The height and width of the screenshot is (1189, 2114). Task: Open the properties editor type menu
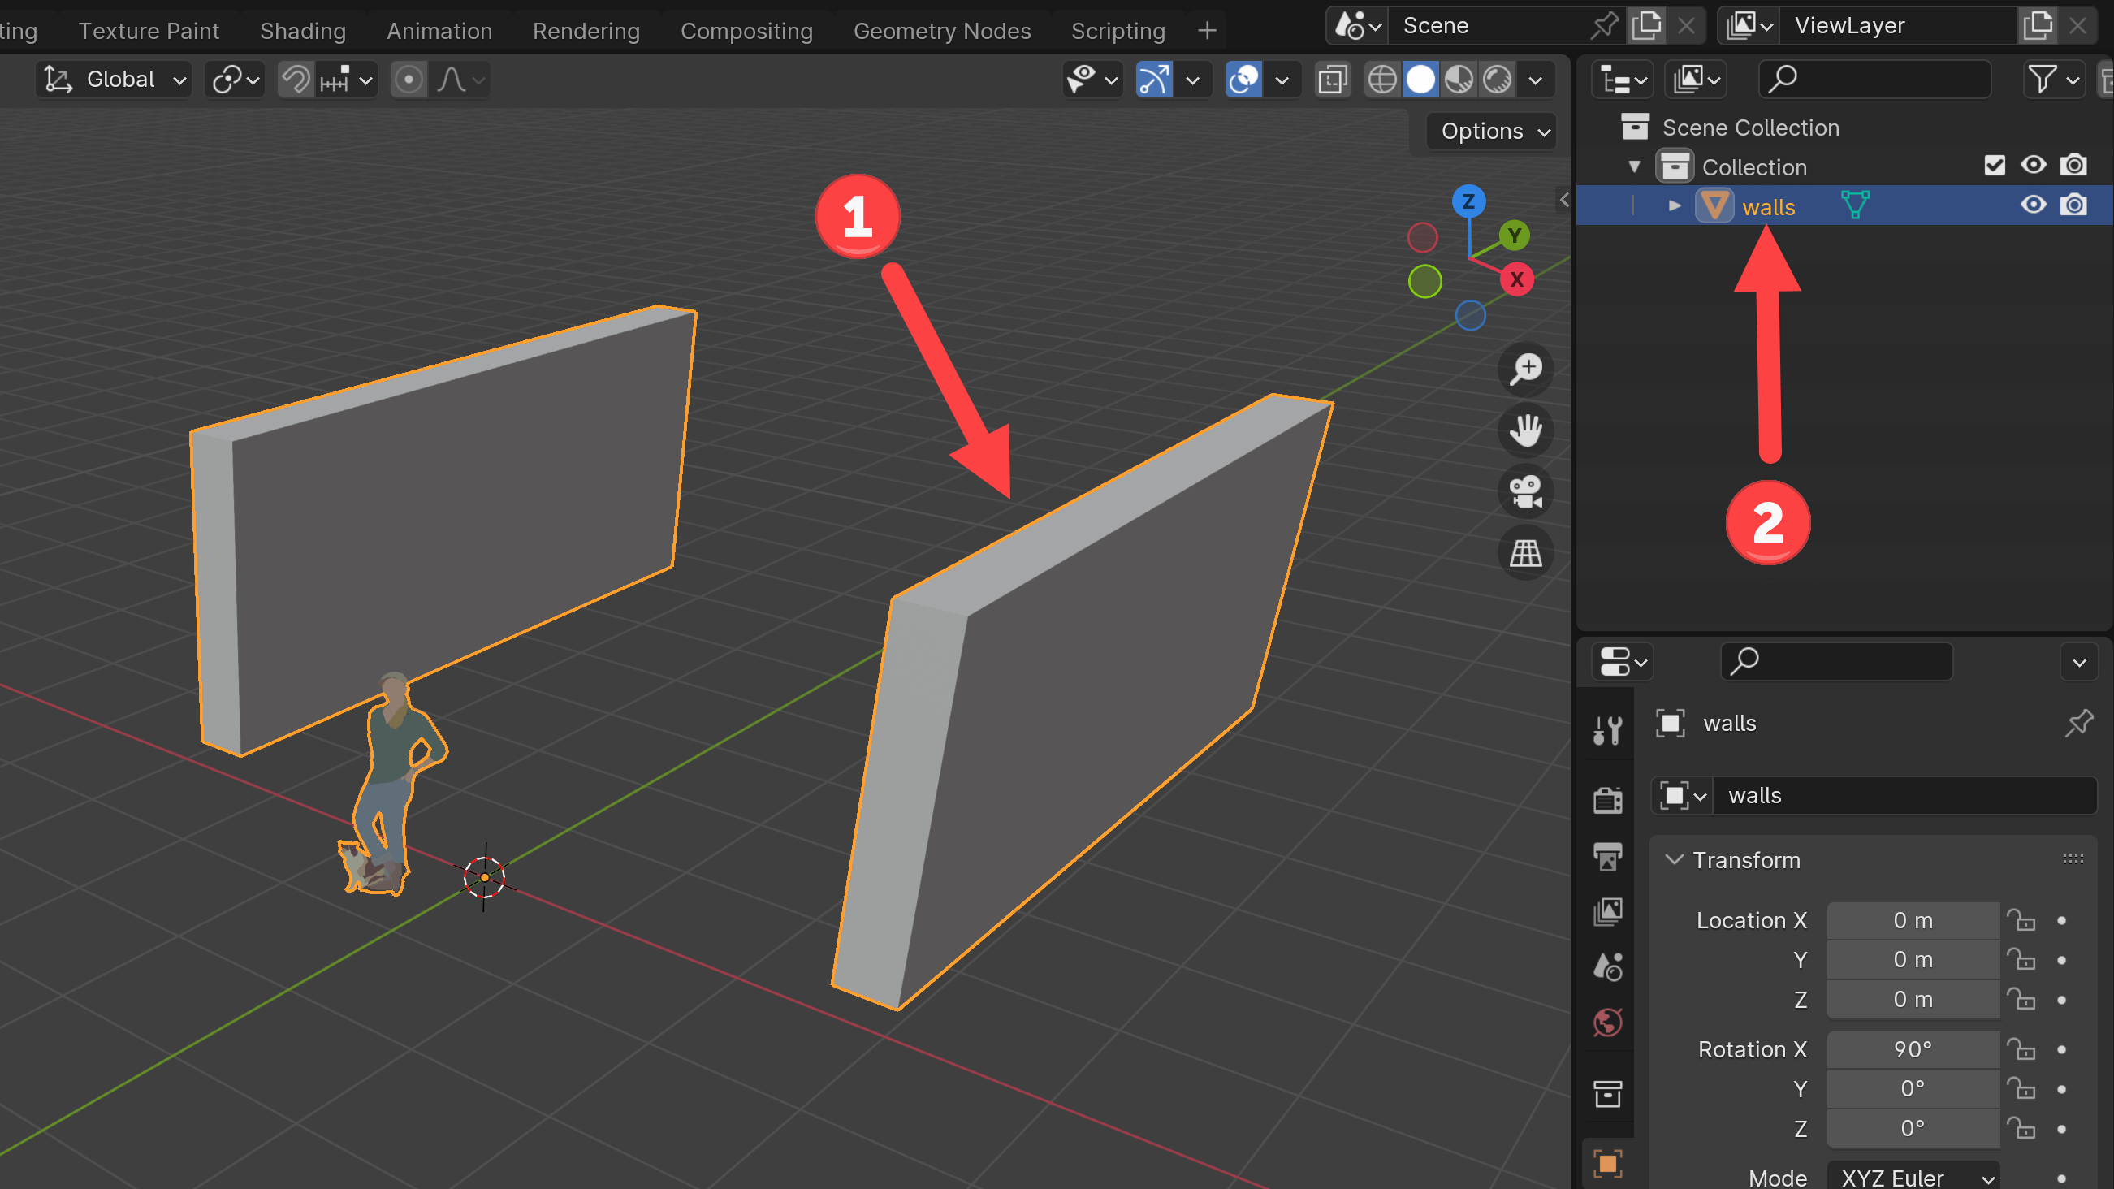click(x=1623, y=661)
